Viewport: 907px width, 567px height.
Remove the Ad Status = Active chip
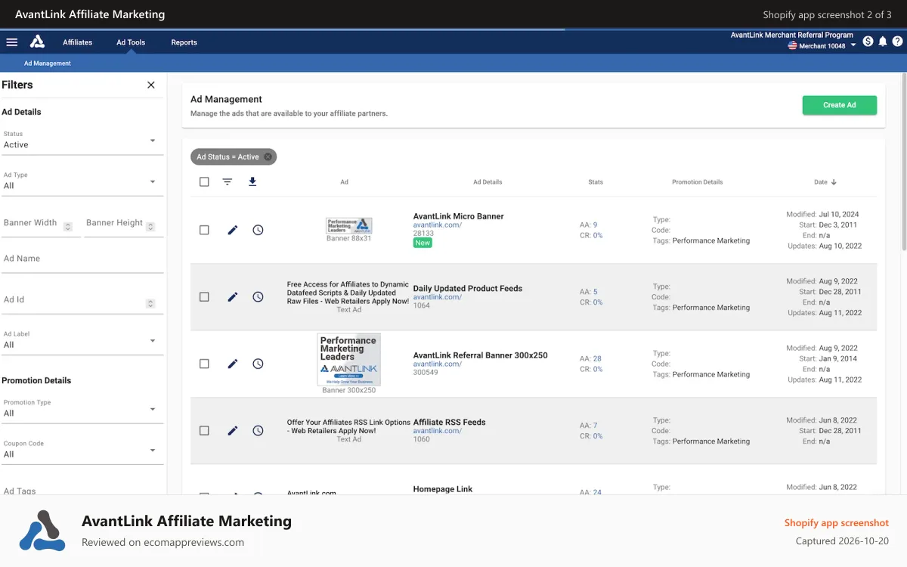tap(268, 157)
